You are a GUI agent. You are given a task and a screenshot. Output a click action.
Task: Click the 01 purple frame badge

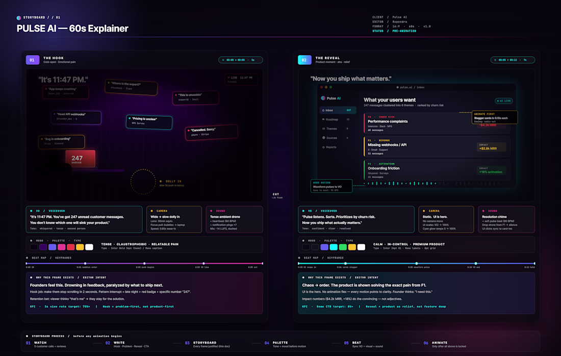tap(32, 60)
